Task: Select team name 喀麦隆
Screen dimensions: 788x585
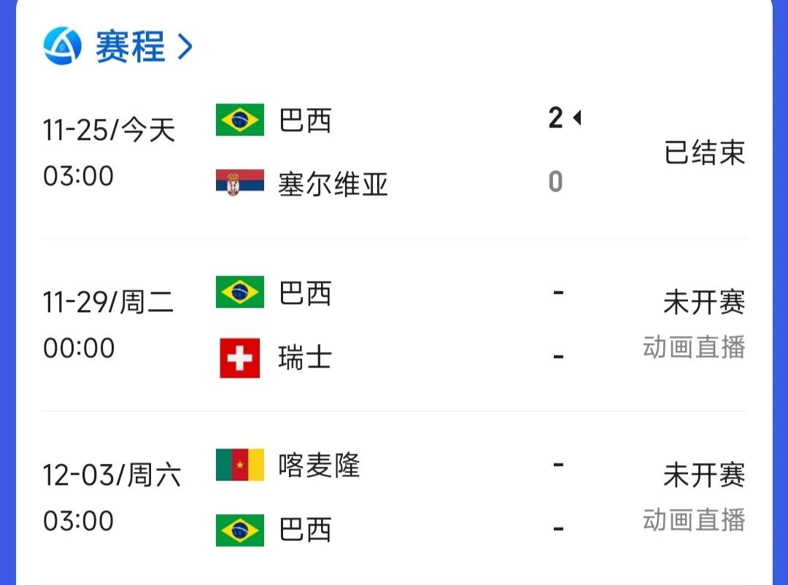Action: (319, 465)
